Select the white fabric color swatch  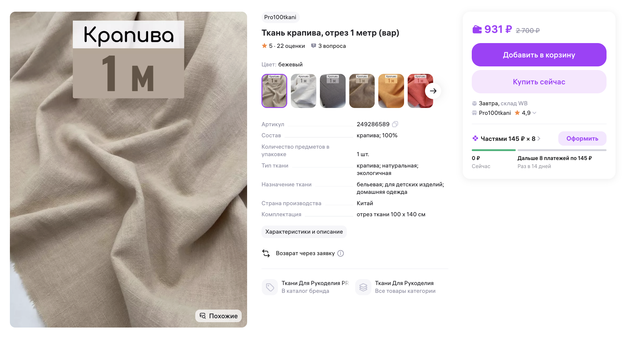[x=303, y=91]
